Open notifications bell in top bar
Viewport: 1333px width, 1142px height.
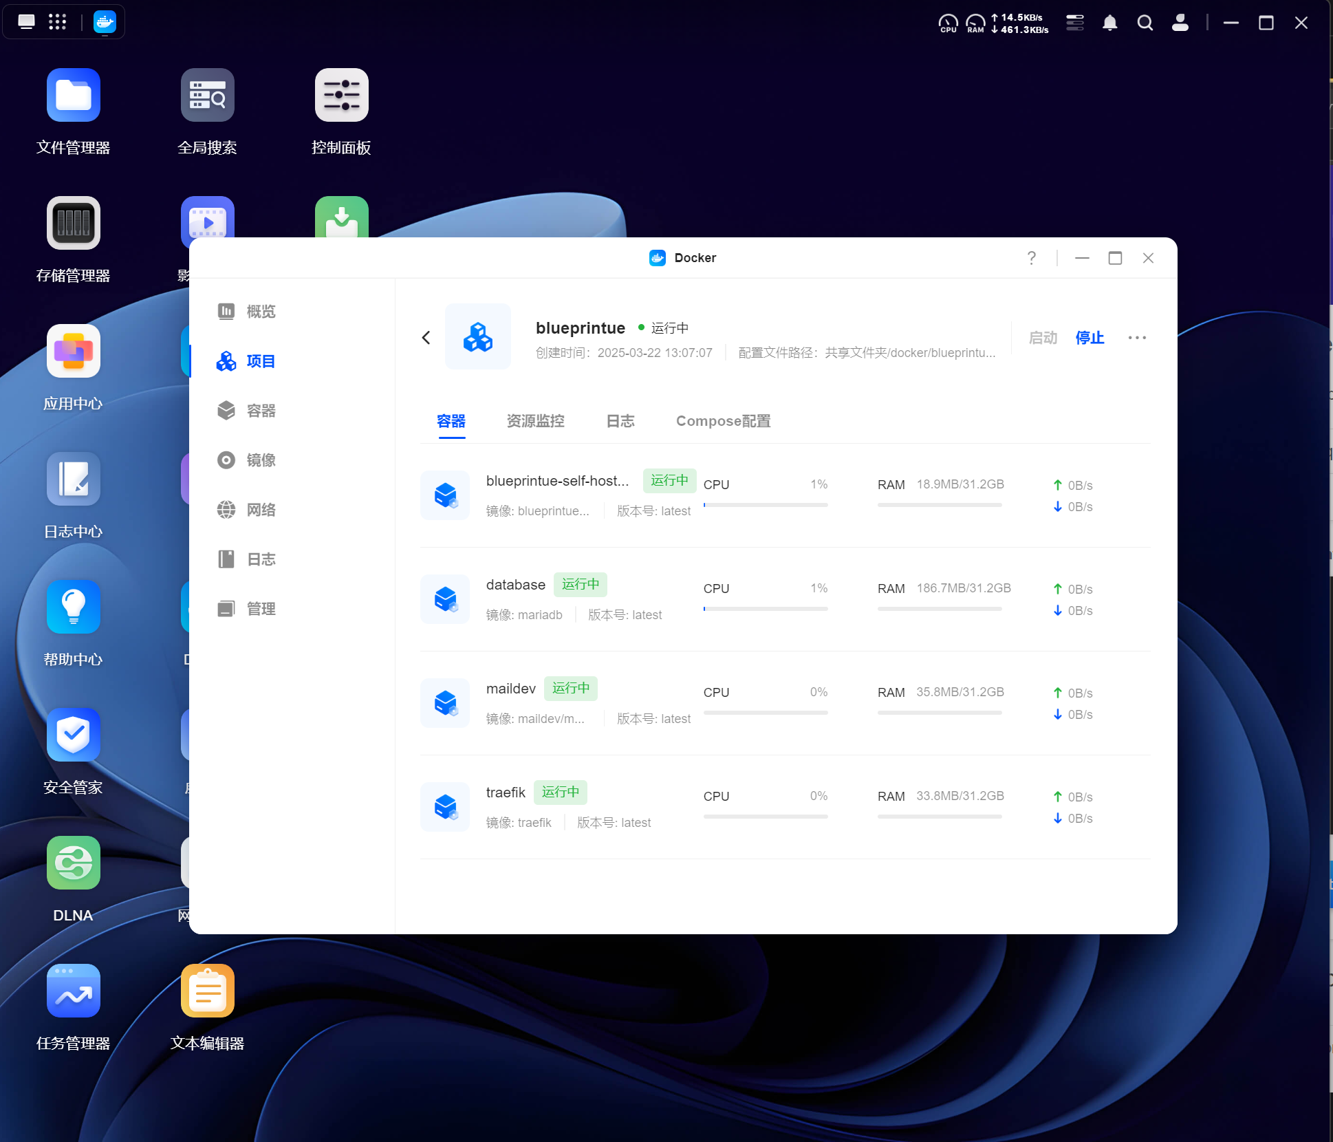(1110, 23)
